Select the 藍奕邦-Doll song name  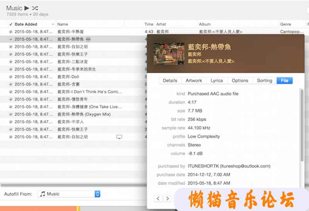point(68,77)
